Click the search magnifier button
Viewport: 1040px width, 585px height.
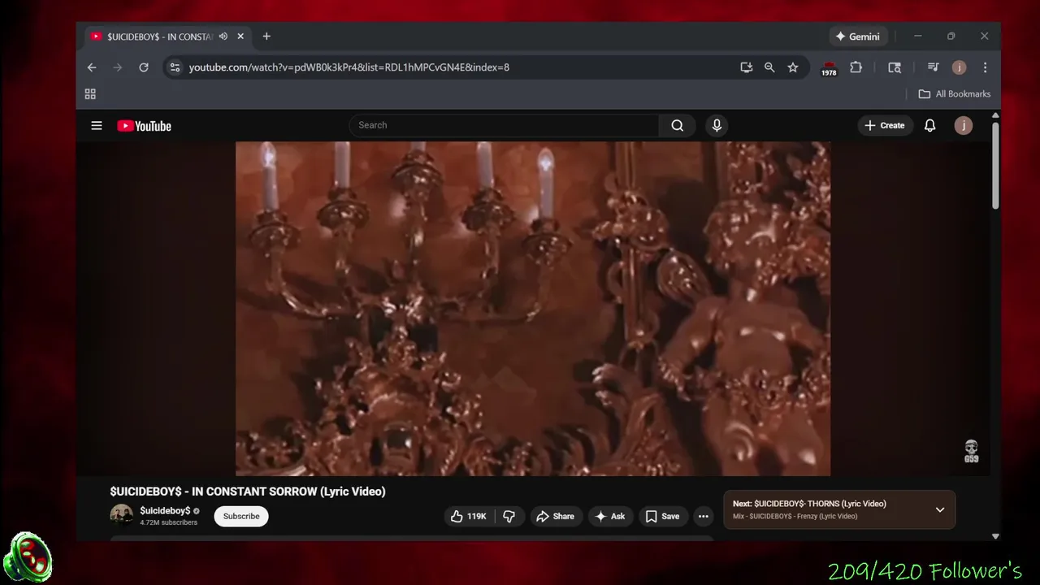[x=678, y=125]
